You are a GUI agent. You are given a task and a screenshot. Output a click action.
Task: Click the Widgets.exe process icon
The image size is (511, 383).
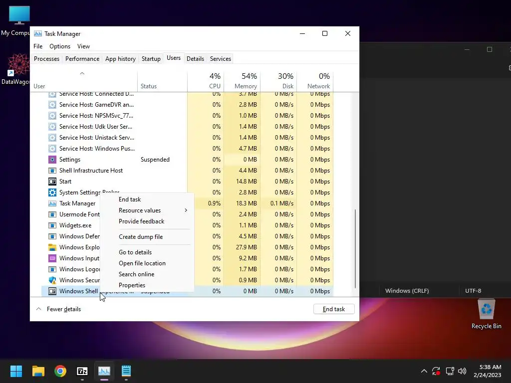pyautogui.click(x=52, y=225)
